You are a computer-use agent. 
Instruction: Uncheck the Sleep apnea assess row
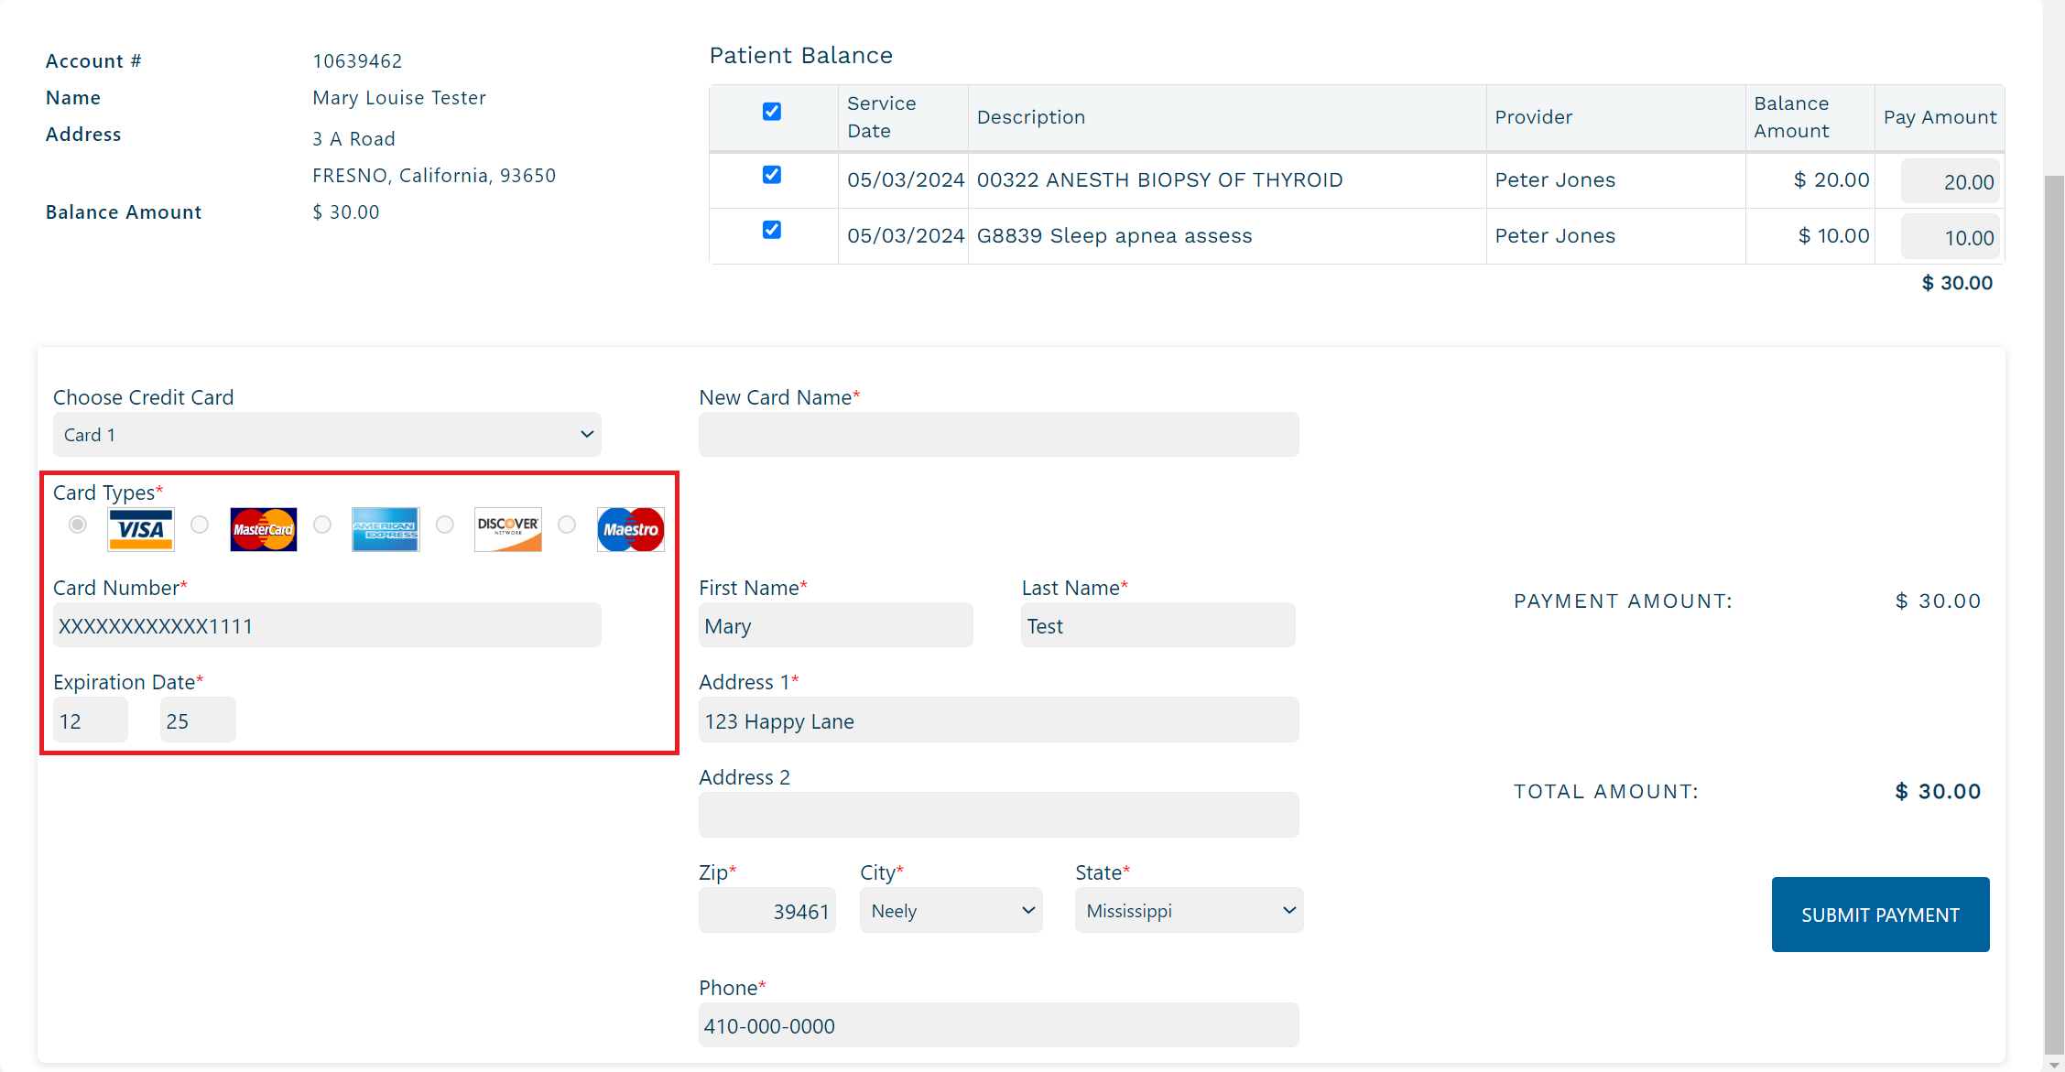coord(772,230)
